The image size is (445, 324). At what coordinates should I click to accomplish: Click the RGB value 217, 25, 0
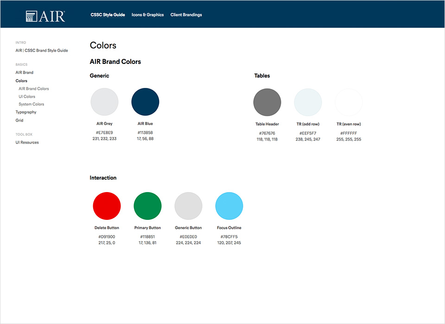(x=107, y=243)
